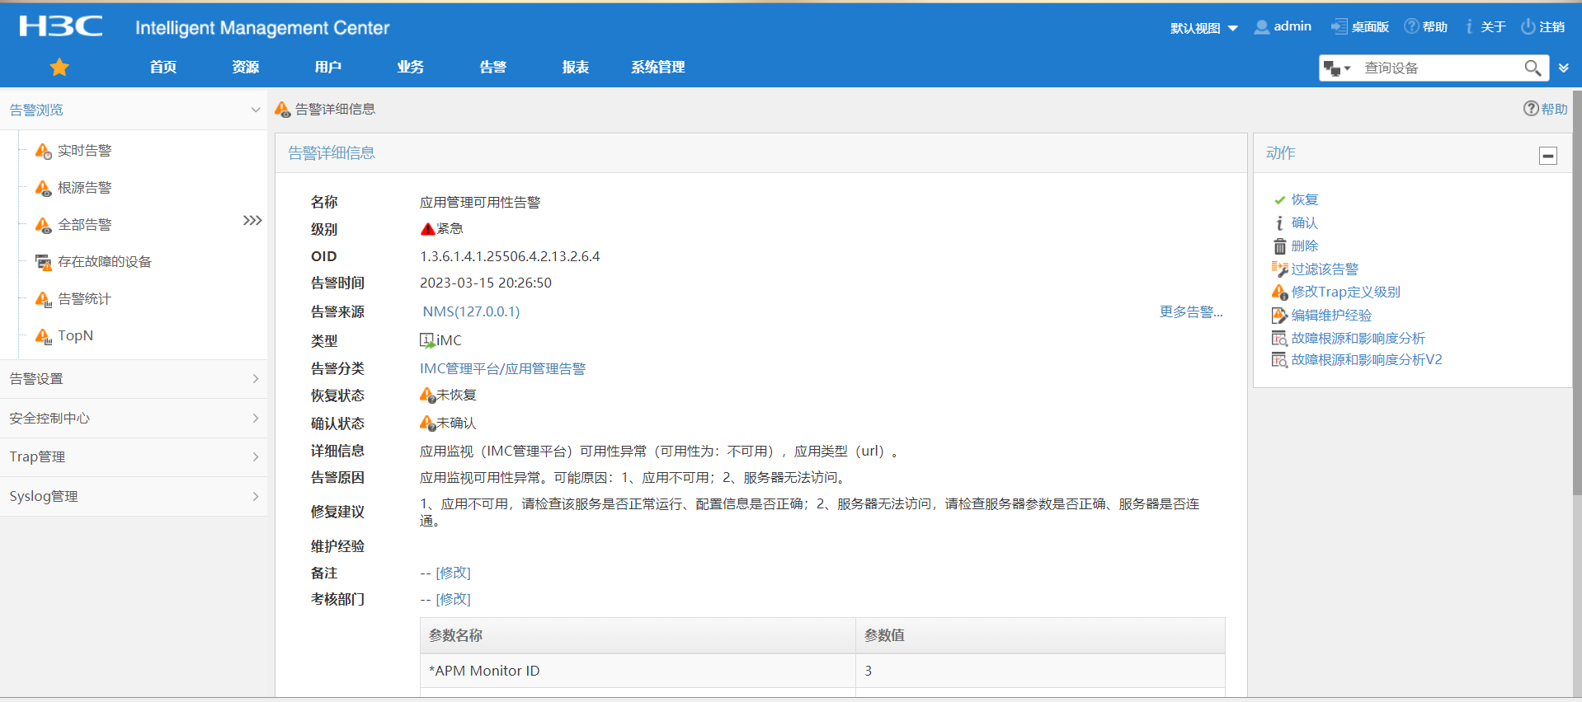
Task: Click the 删除 action link
Action: coord(1305,246)
